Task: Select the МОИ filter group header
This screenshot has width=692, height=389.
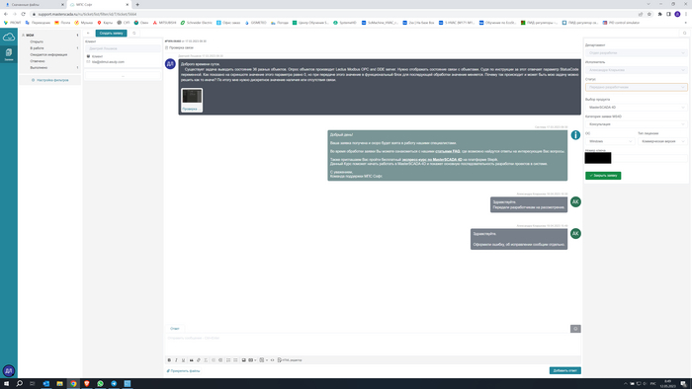Action: [30, 36]
